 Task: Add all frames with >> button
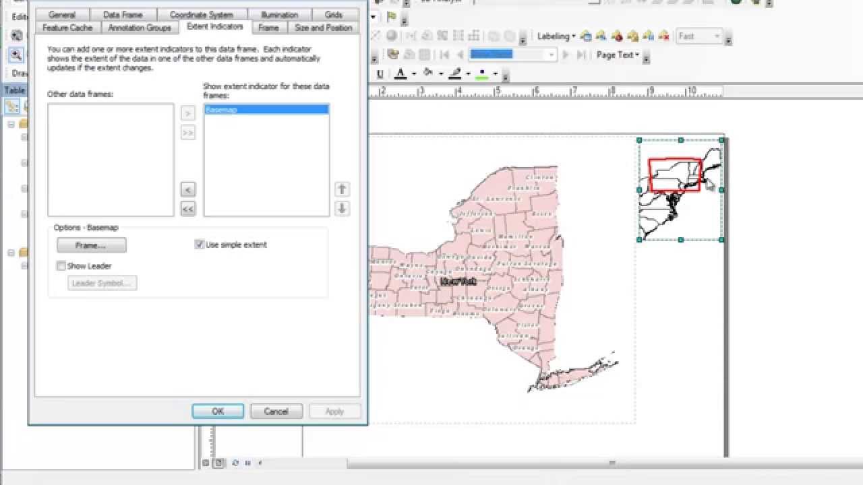coord(188,133)
